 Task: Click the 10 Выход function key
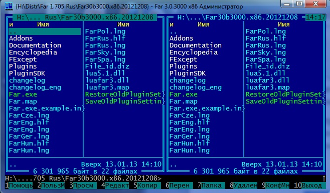pyautogui.click(x=310, y=185)
